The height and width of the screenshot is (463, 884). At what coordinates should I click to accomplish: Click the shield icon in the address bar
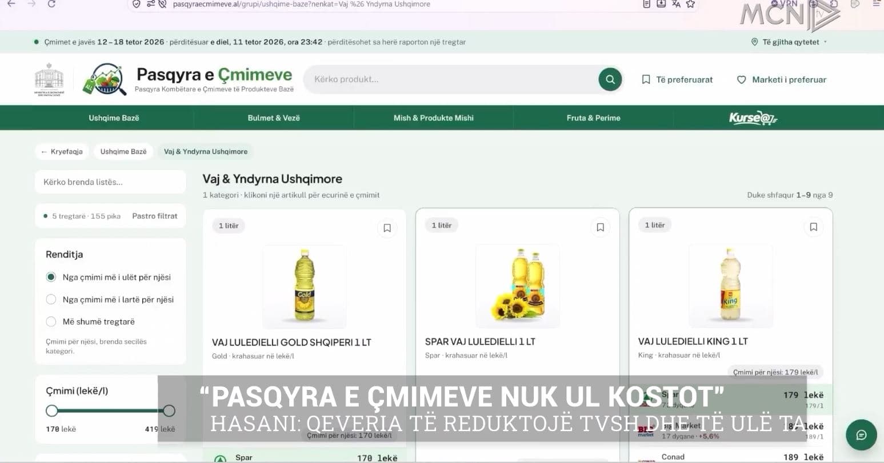(136, 4)
